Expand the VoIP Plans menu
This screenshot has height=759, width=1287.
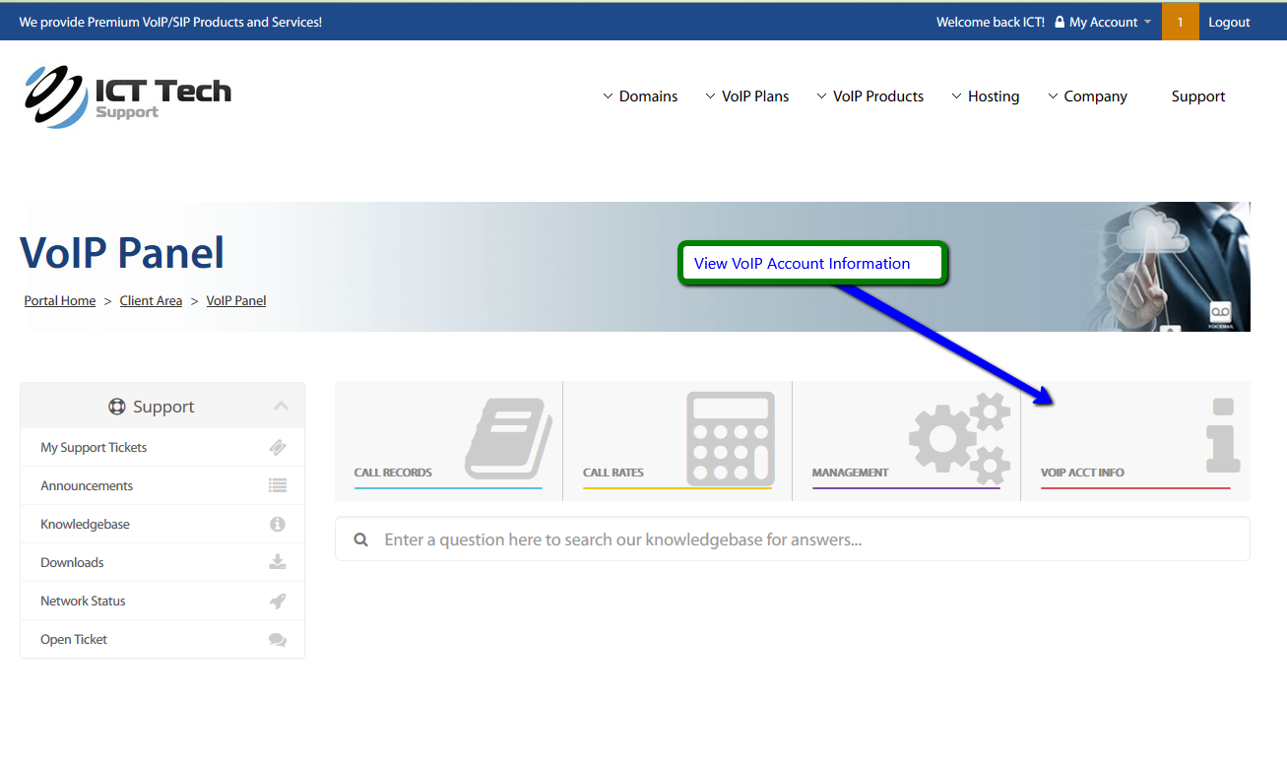point(747,96)
